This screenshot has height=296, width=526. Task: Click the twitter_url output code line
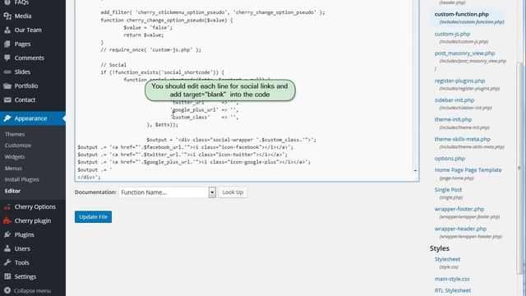tap(182, 155)
